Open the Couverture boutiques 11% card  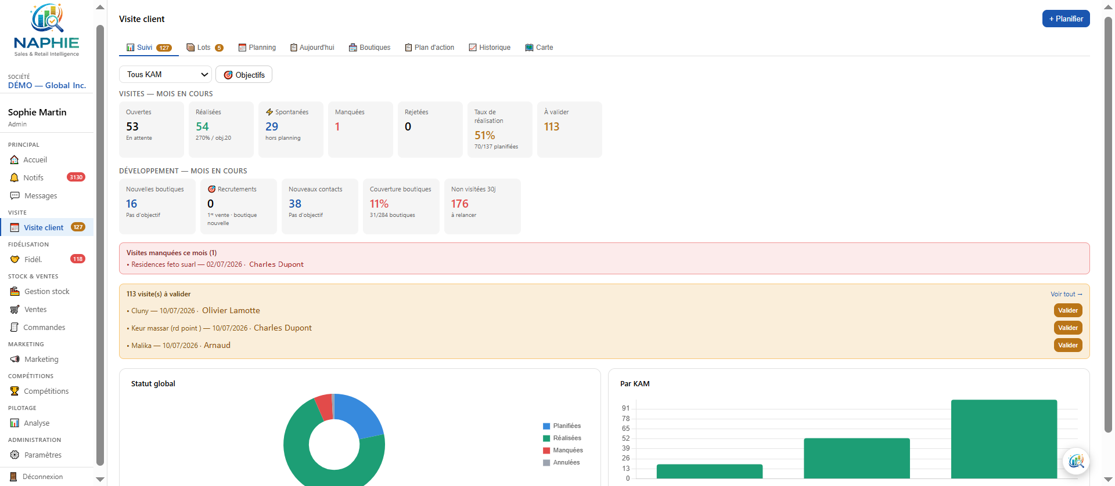[401, 206]
